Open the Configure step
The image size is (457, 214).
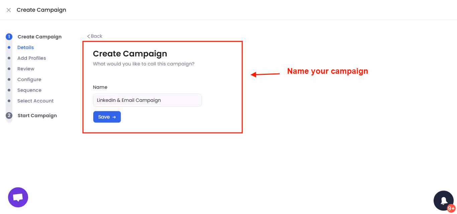point(29,79)
